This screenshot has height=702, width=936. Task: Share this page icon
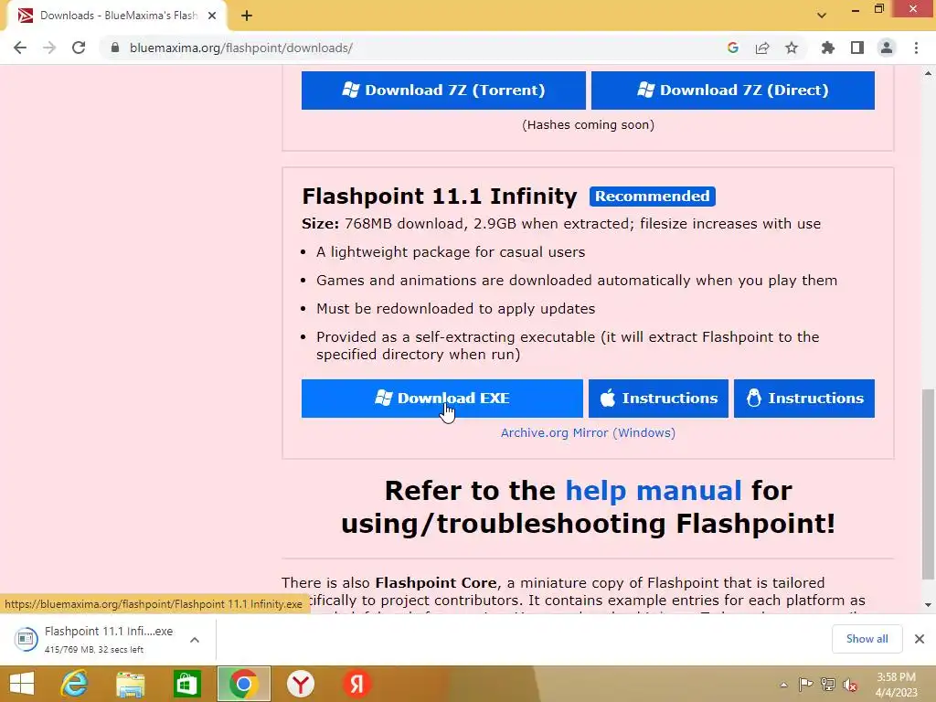click(762, 48)
